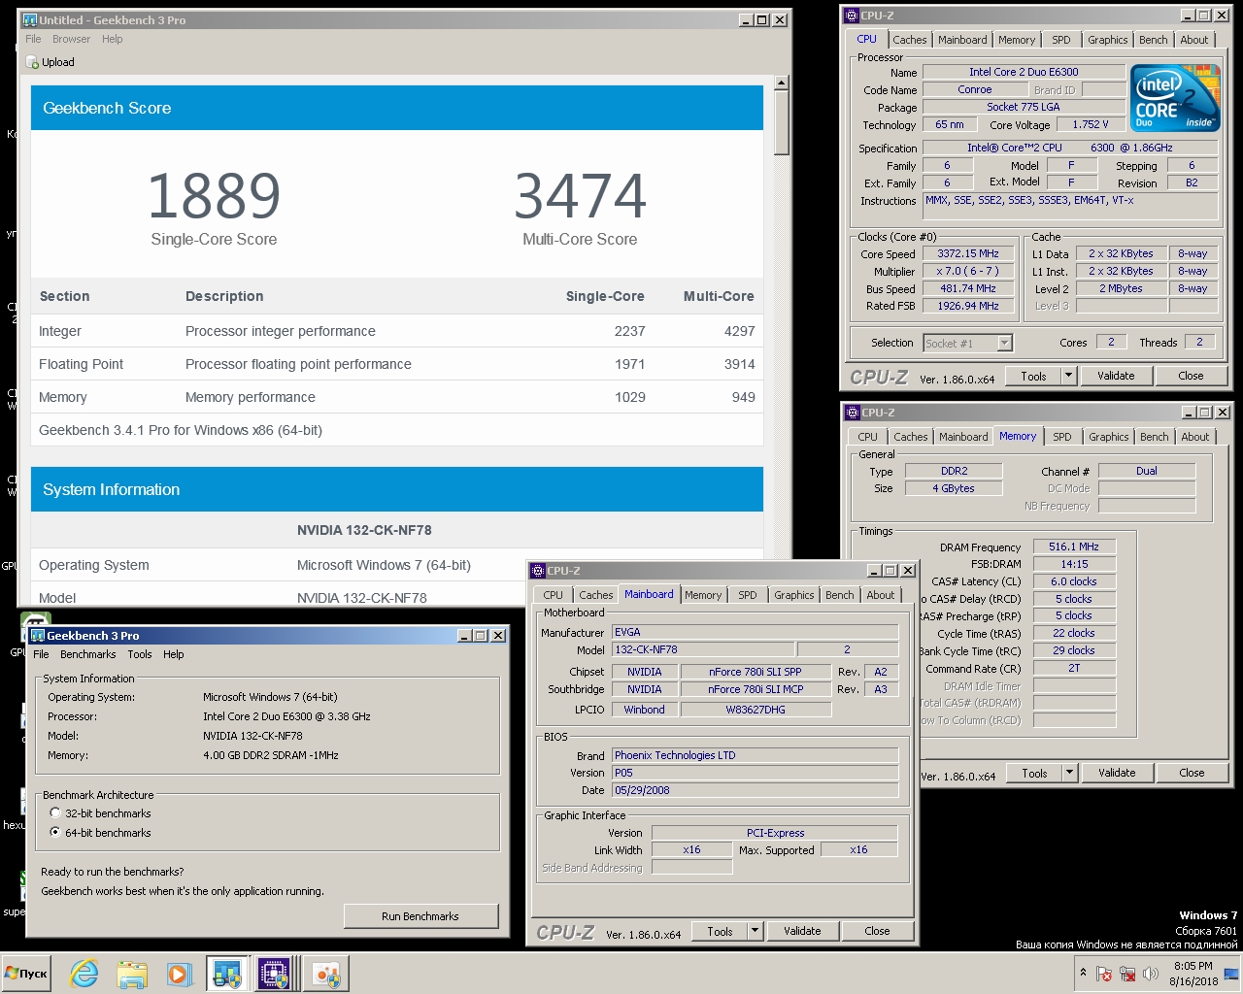
Task: Select 64-bit benchmarks radio button
Action: pyautogui.click(x=55, y=832)
